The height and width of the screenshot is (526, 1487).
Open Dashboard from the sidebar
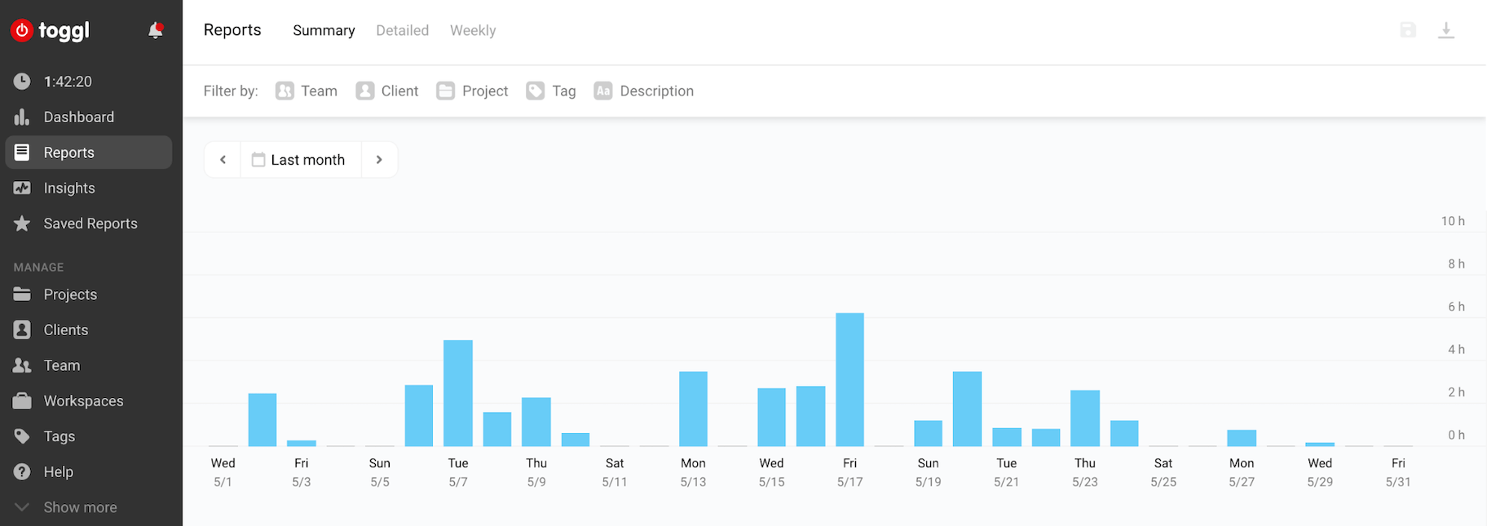coord(78,117)
